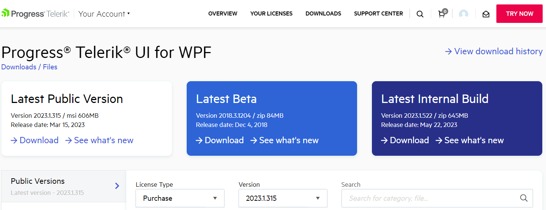Click text Release date: Mar 15, 2023
546x210 pixels.
pos(48,125)
